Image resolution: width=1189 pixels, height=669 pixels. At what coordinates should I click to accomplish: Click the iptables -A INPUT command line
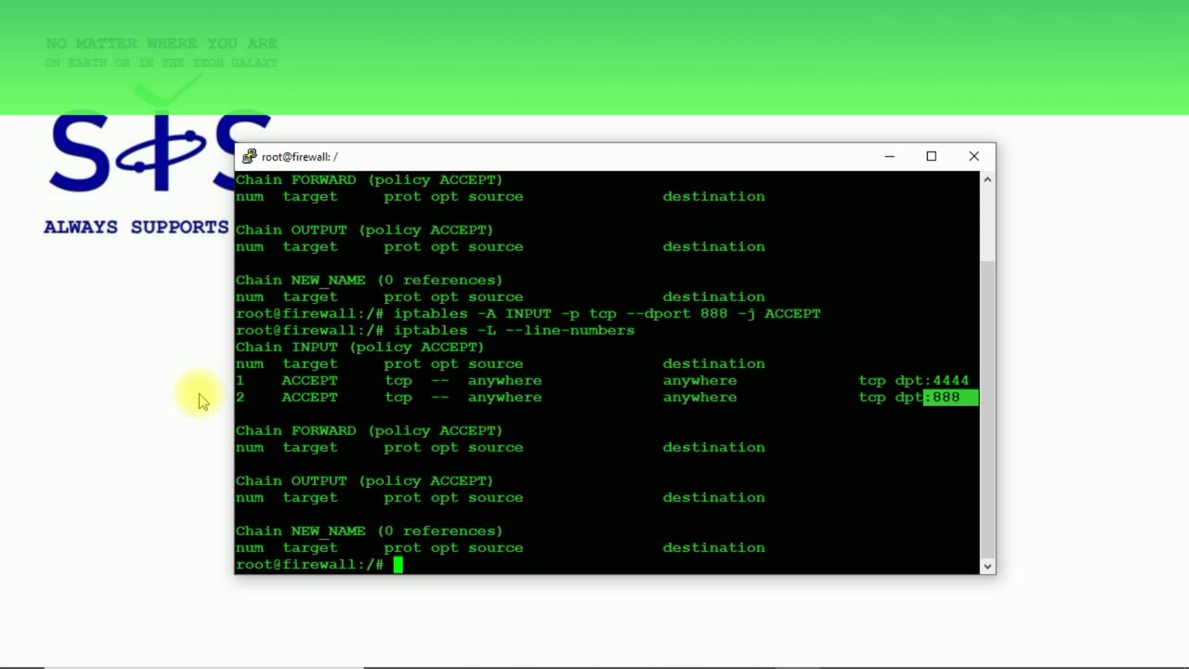click(x=528, y=313)
